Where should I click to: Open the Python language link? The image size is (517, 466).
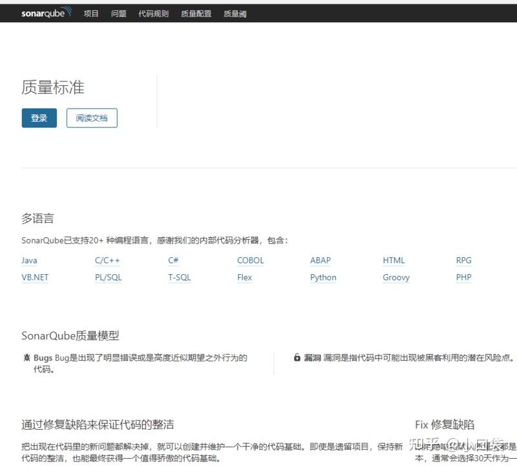click(x=323, y=277)
